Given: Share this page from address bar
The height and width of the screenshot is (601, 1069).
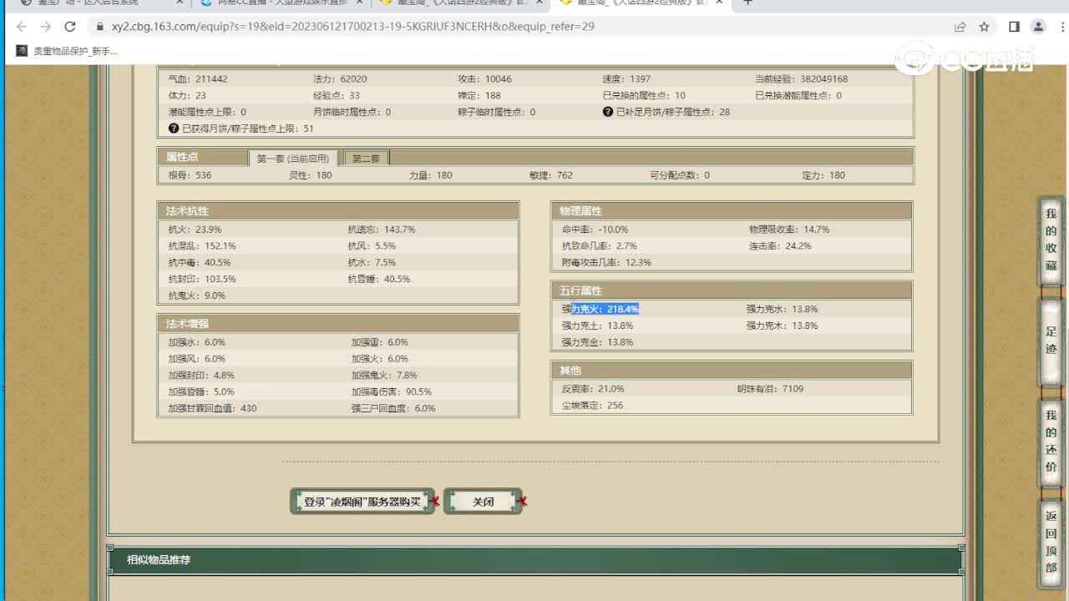Looking at the screenshot, I should point(960,27).
